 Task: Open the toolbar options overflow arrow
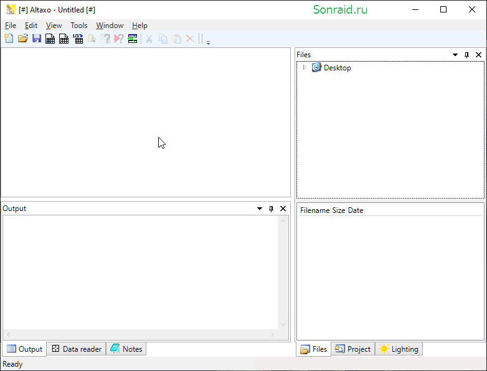point(209,42)
